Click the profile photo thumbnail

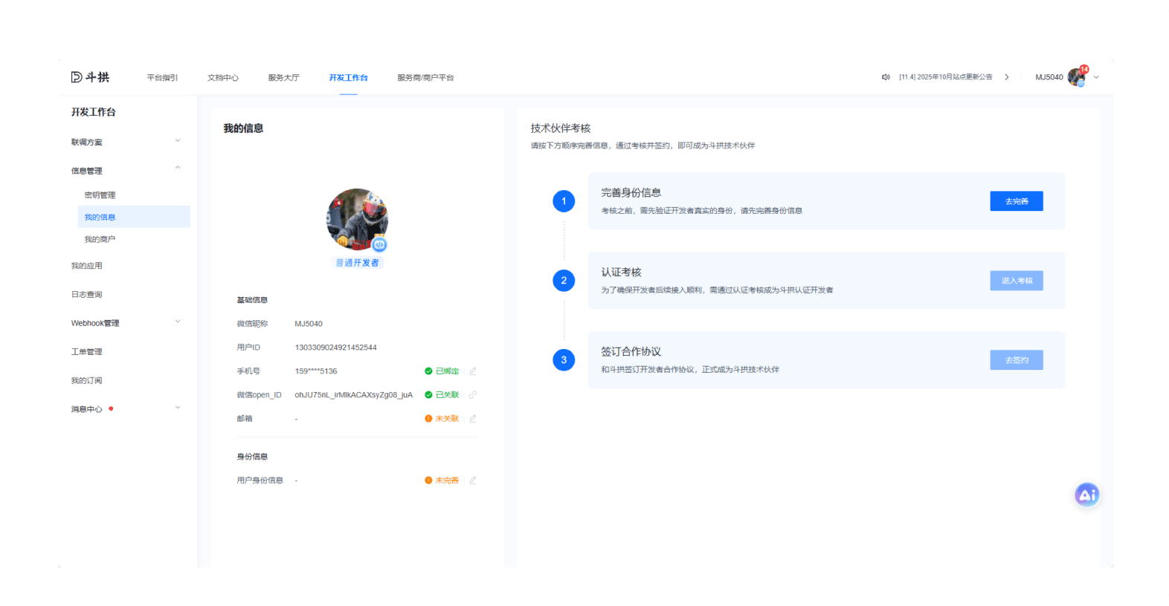[358, 219]
